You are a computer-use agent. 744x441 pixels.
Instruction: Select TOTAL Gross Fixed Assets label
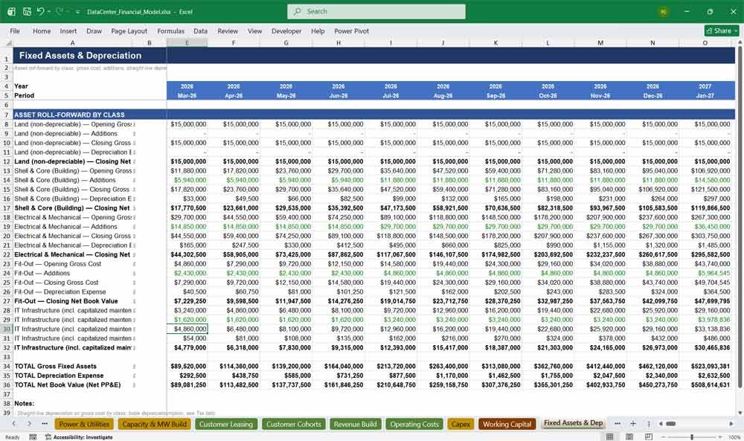tap(56, 366)
